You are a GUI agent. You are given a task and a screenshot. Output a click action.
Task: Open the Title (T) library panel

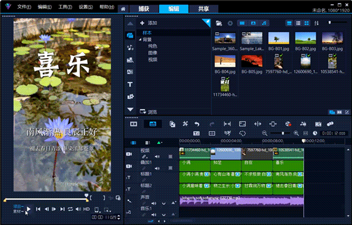[x=130, y=84]
